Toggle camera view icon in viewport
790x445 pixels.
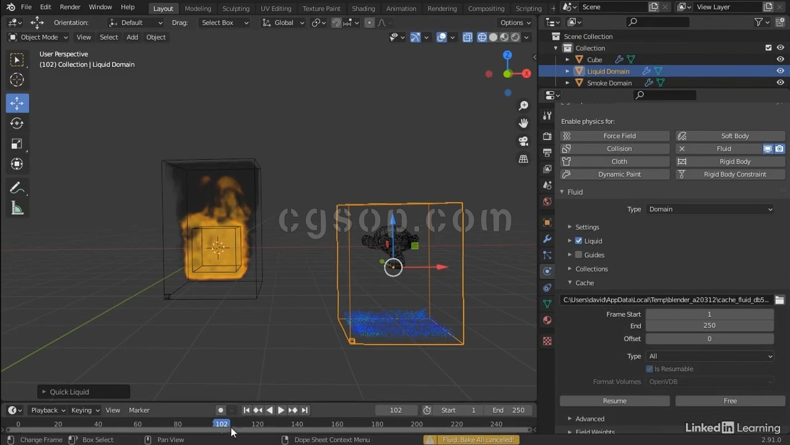pos(524,141)
